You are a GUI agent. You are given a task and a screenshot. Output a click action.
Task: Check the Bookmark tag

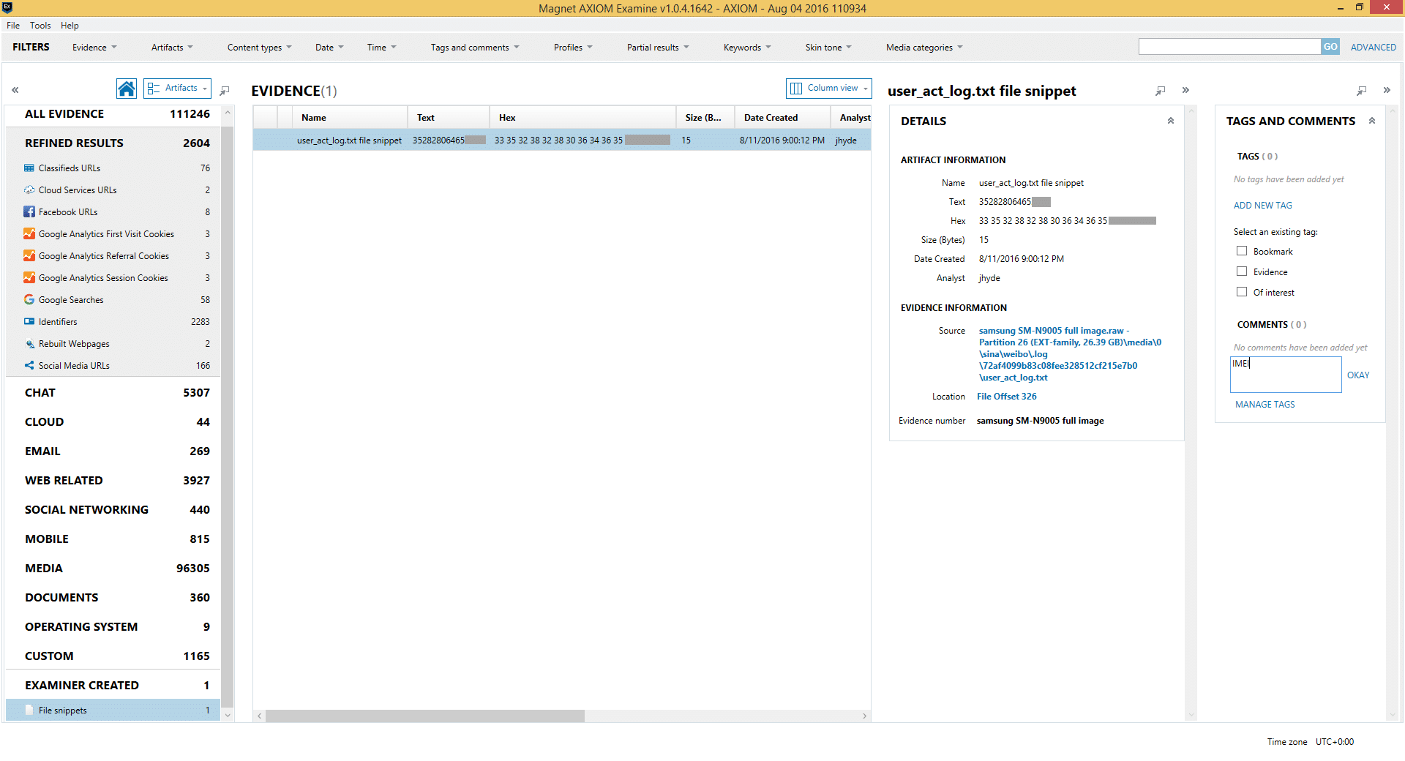coord(1242,251)
